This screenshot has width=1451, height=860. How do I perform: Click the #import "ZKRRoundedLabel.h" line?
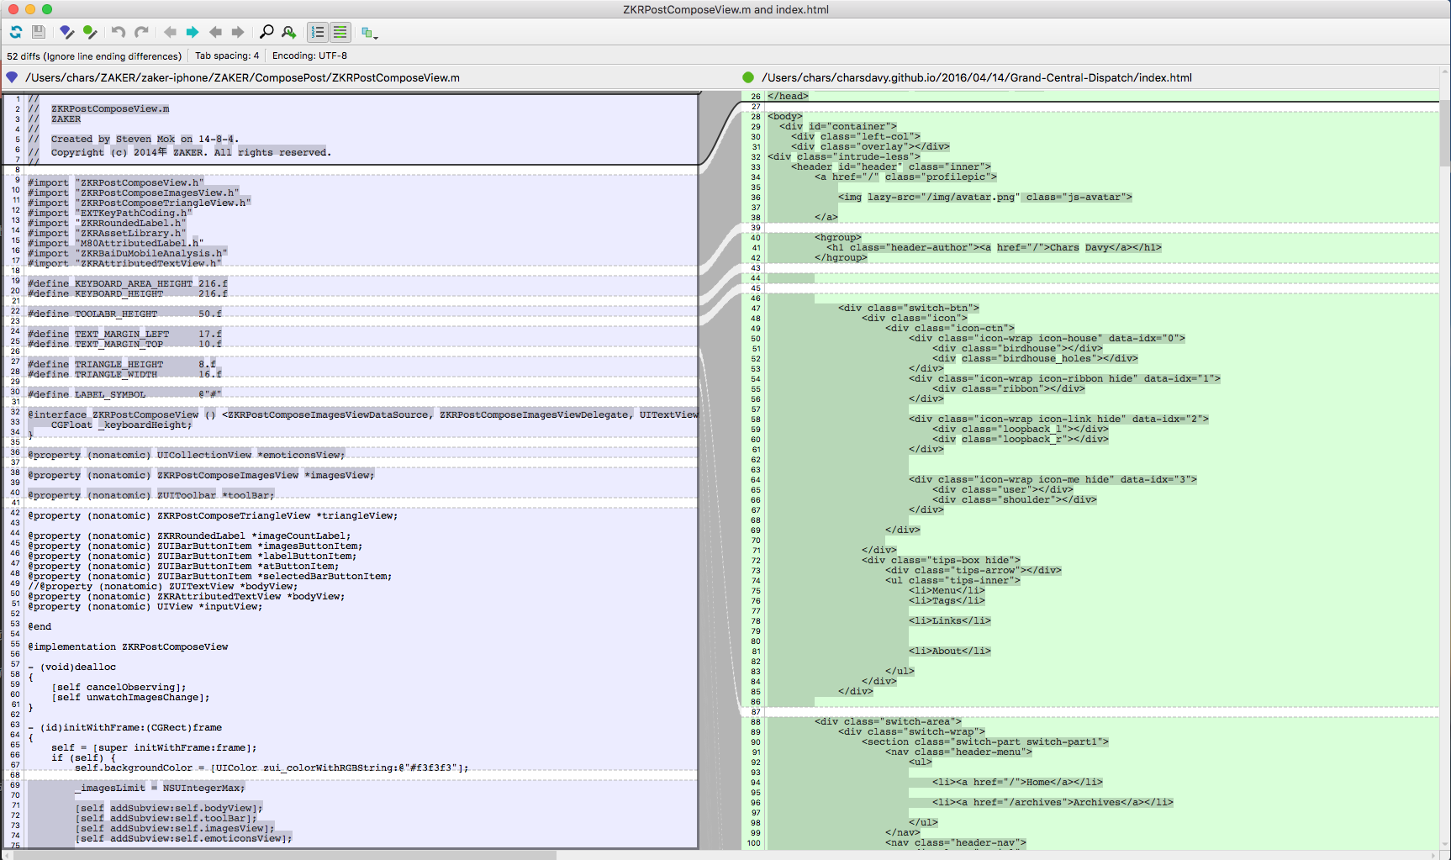point(107,224)
